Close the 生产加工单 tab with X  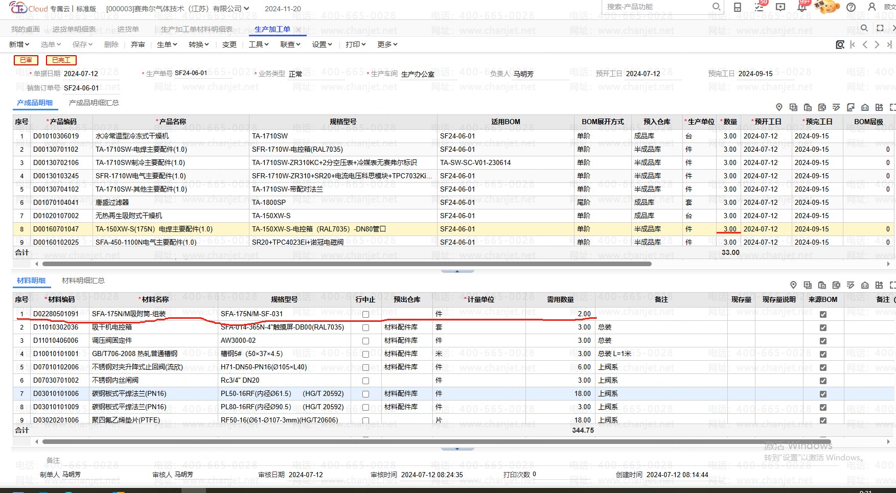pyautogui.click(x=298, y=30)
